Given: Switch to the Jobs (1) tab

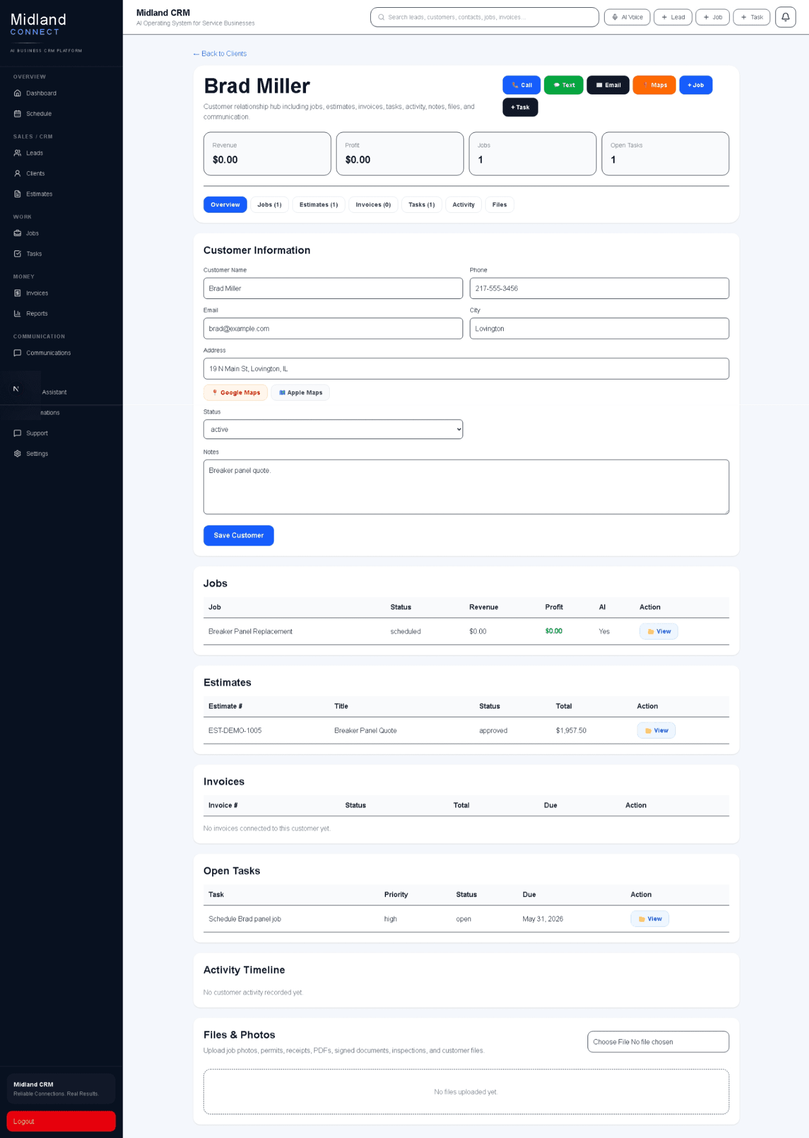Looking at the screenshot, I should click(x=269, y=204).
